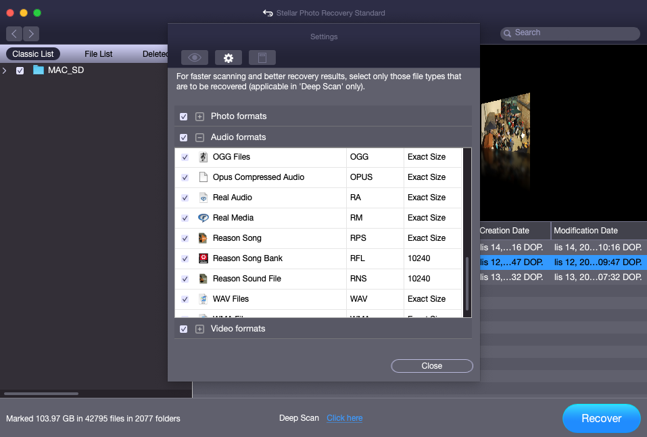Expand the Video formats section

click(199, 329)
